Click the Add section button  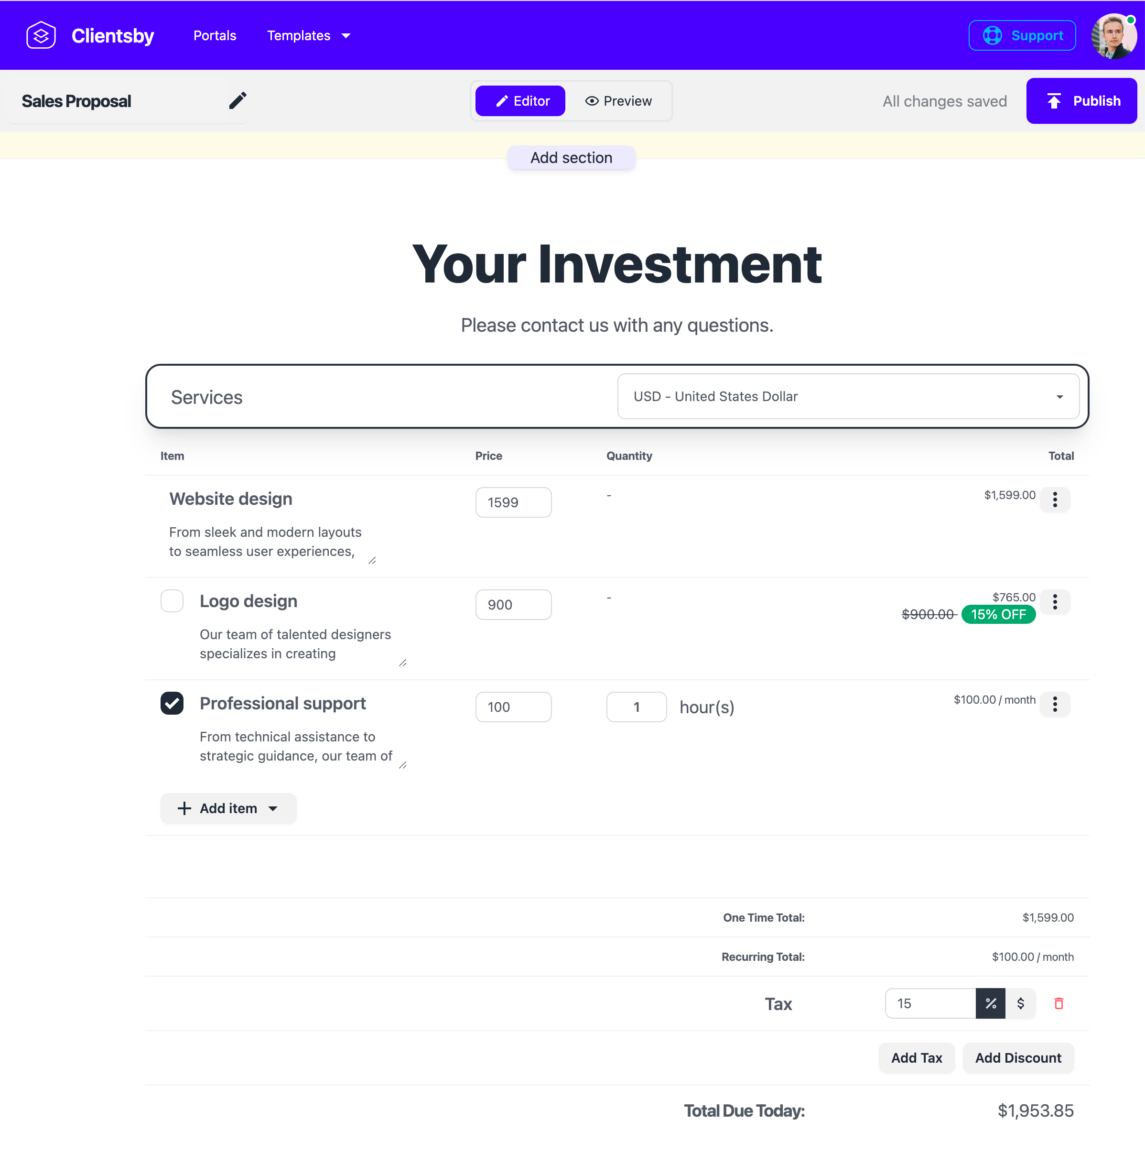point(572,158)
